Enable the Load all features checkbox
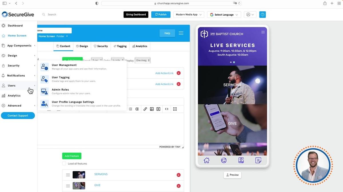The width and height of the screenshot is (343, 192). 64,163
